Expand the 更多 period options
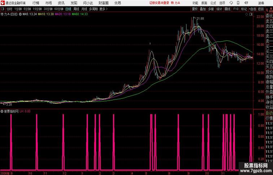The height and width of the screenshot is (175, 273). 103,9
